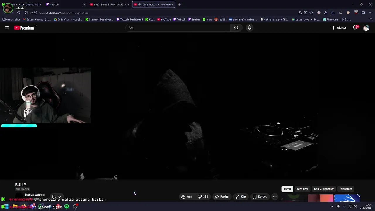The height and width of the screenshot is (211, 375).
Task: Focus the Ara search field
Action: (178, 28)
